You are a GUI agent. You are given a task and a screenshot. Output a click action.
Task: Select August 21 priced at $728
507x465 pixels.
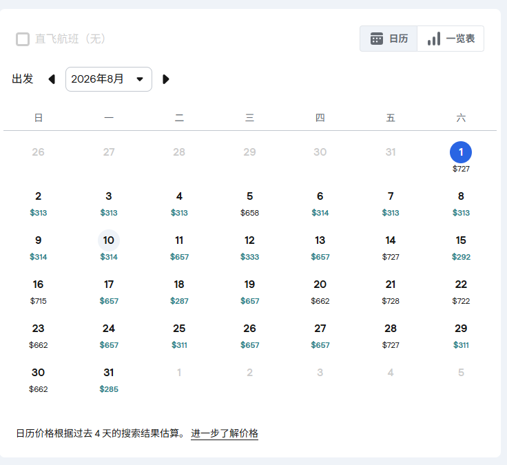[391, 291]
